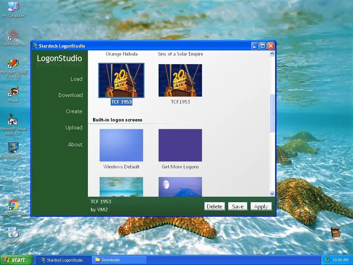
Task: Open Google Chrome desktop shortcut
Action: [x=13, y=207]
